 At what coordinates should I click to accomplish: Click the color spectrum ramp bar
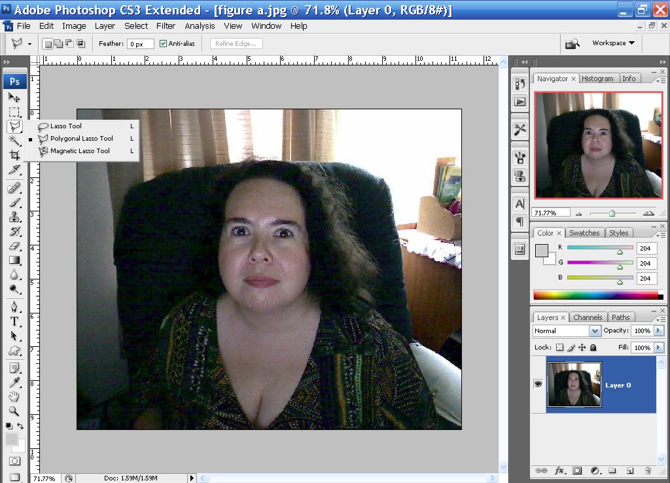click(x=598, y=295)
